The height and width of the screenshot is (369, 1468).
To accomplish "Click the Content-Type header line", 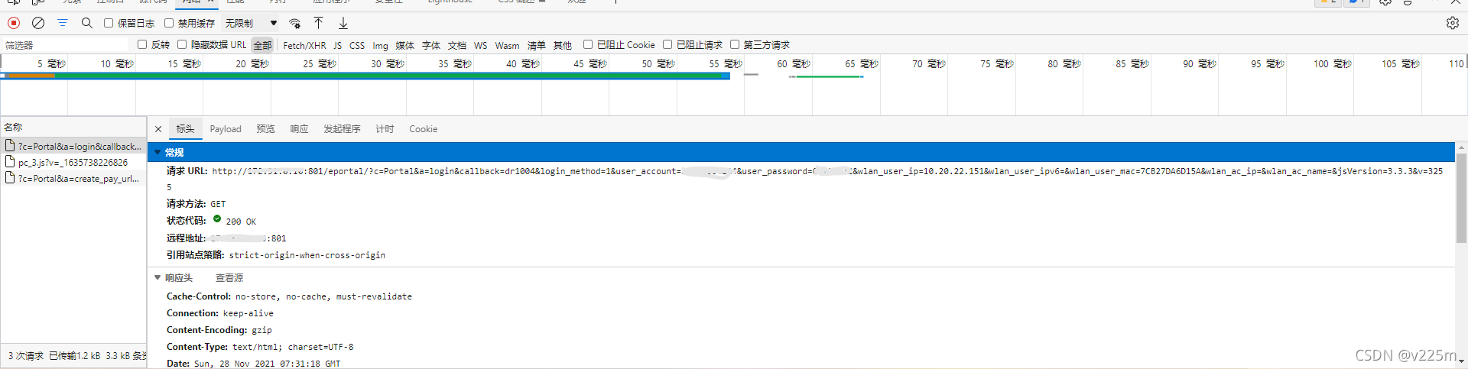I will (x=260, y=347).
